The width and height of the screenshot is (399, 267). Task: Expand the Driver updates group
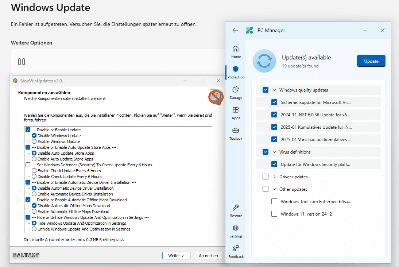274,177
